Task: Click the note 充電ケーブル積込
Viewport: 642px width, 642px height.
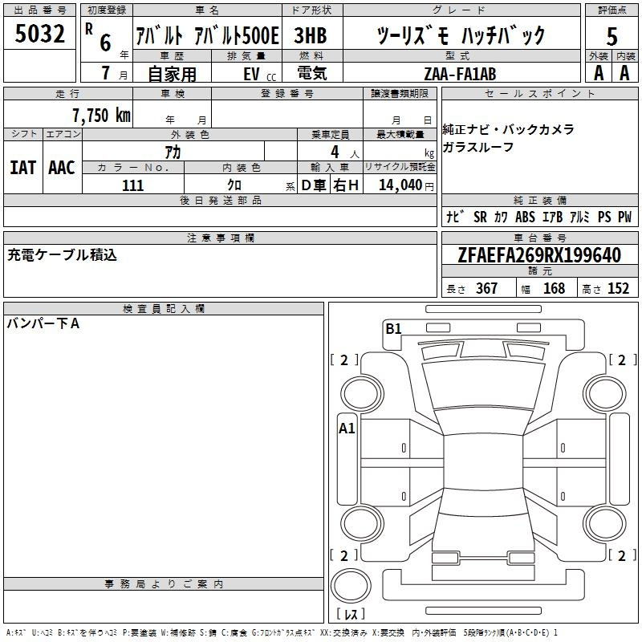Action: pos(63,255)
